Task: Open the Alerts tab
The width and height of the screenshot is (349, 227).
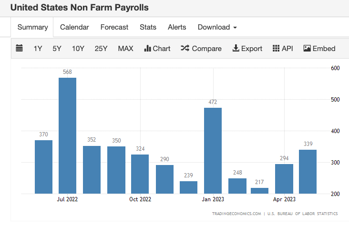Action: 177,27
